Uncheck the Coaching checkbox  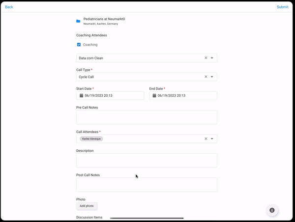coord(79,45)
